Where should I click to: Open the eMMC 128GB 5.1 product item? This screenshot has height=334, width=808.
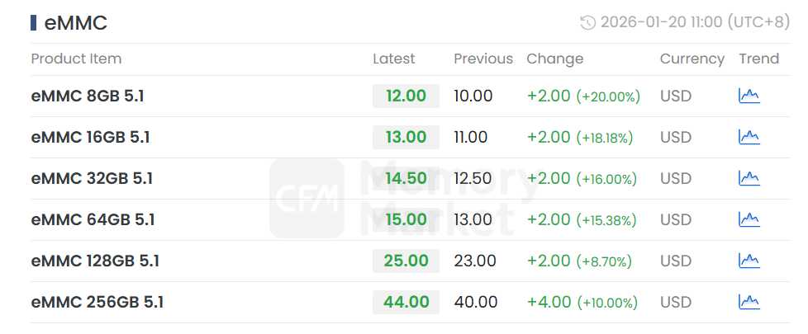coord(95,261)
